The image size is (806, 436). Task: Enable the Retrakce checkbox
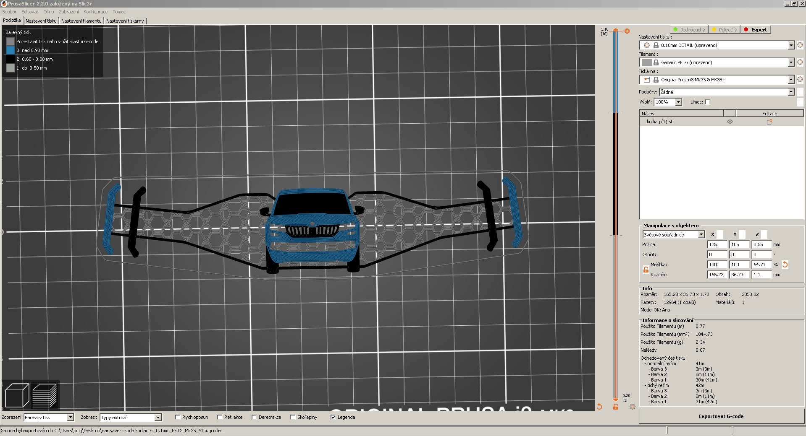coord(220,417)
